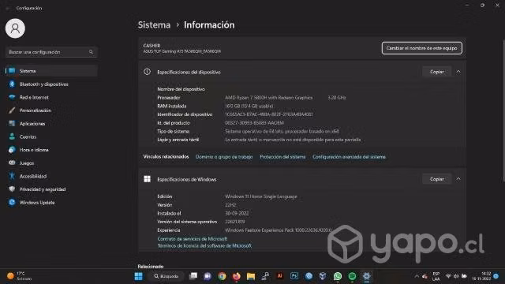Open Configuración avanzada del sistema link

[349, 157]
